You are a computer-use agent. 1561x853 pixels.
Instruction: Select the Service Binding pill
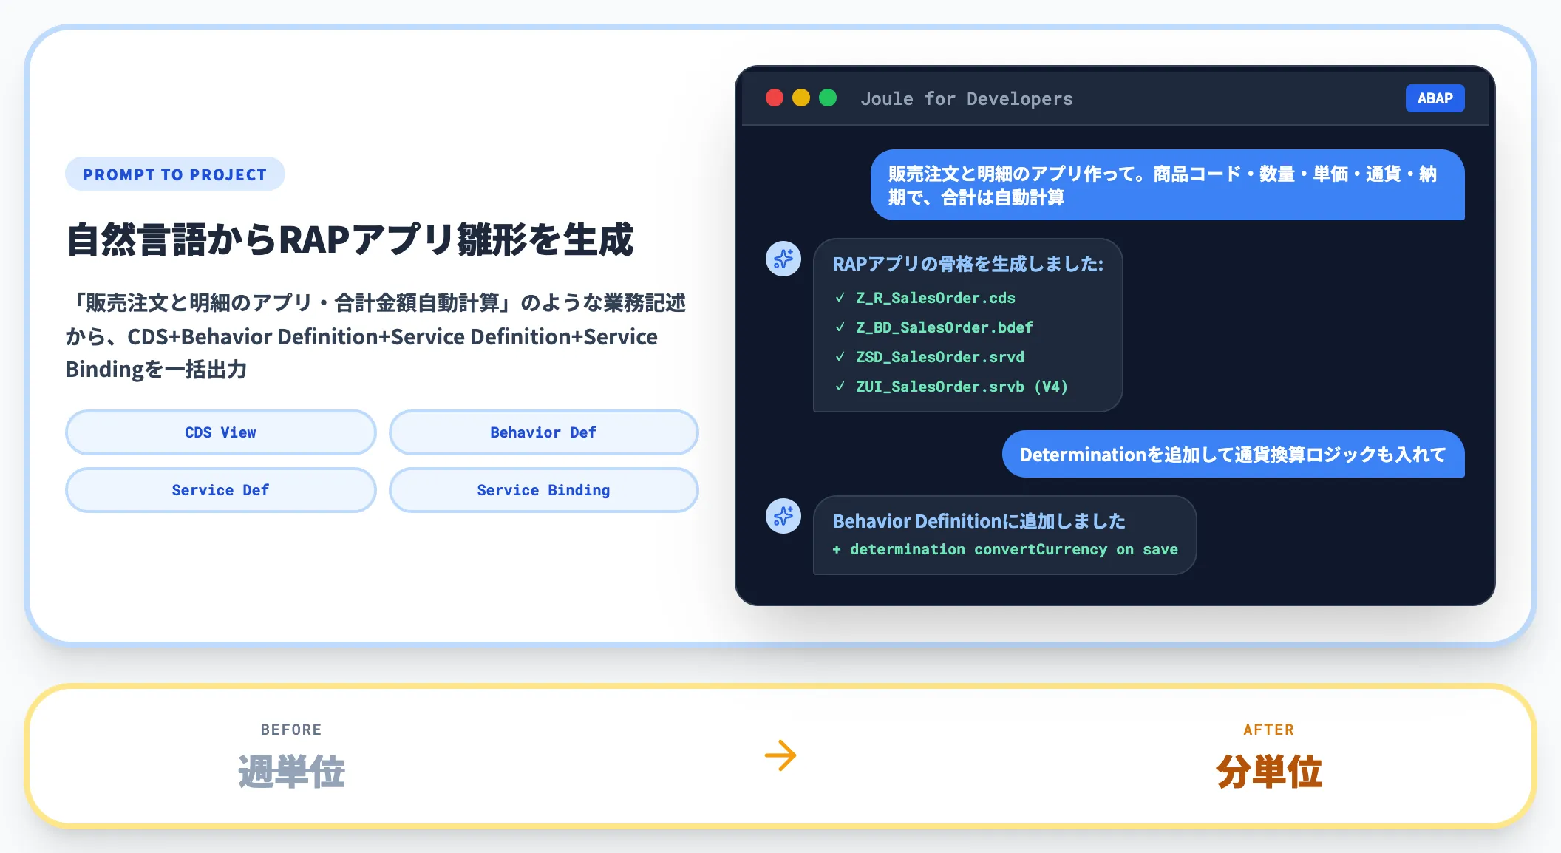pyautogui.click(x=543, y=490)
